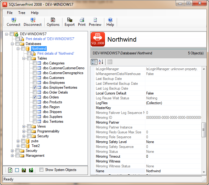This screenshot has height=185, width=209.
Task: Click the Export toolbar icon
Action: coord(69,20)
